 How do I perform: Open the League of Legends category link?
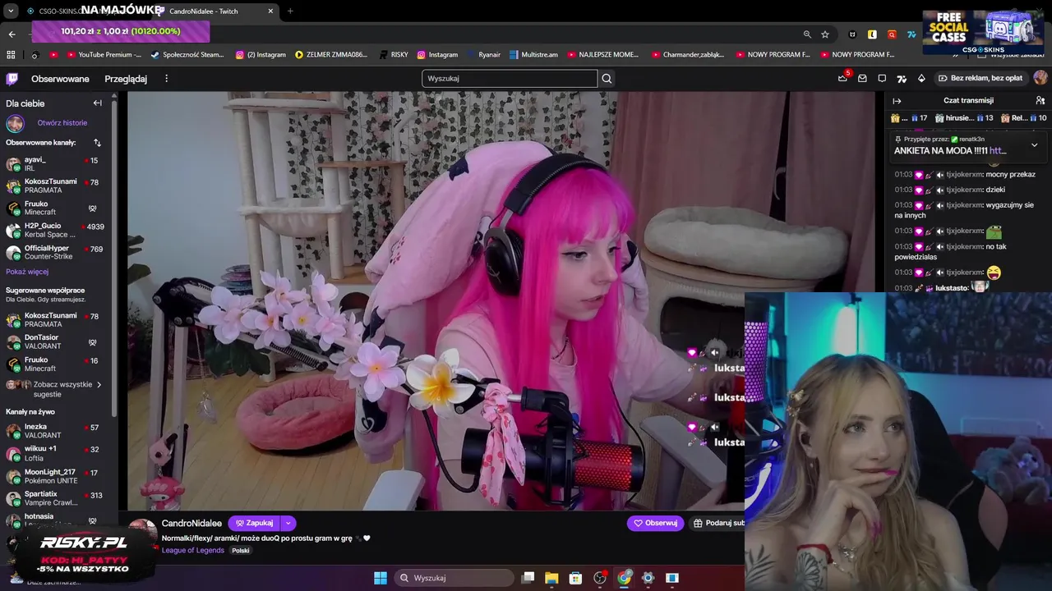point(193,551)
